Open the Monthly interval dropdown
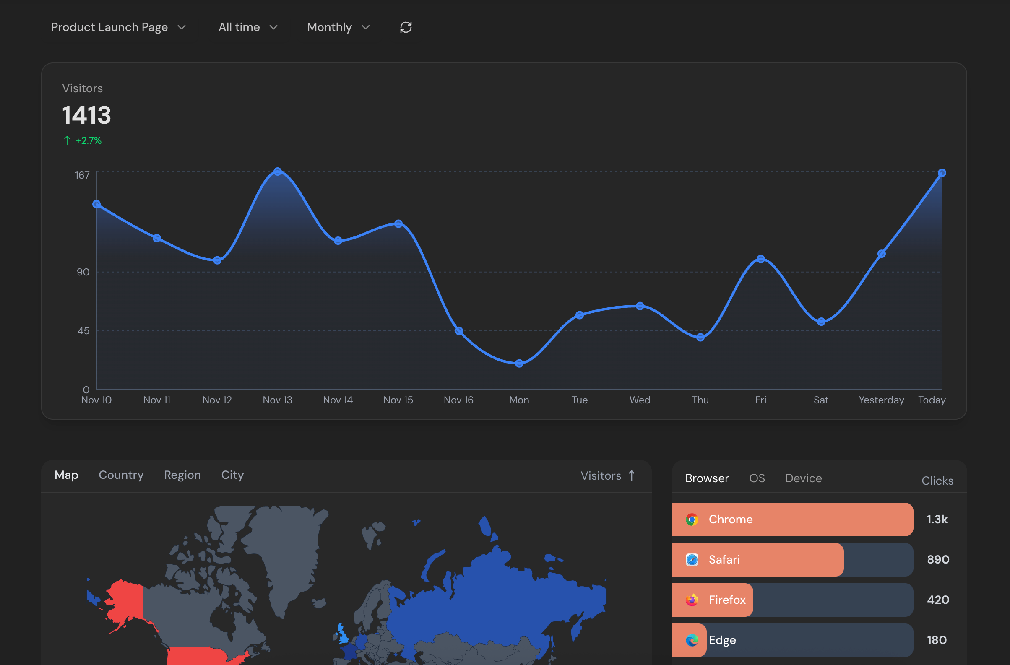Screen dimensions: 1010x665 click(338, 27)
